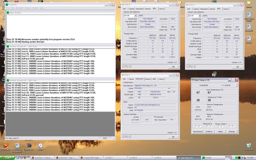Click the Worker thread #1 window icon

pyautogui.click(x=8, y=46)
